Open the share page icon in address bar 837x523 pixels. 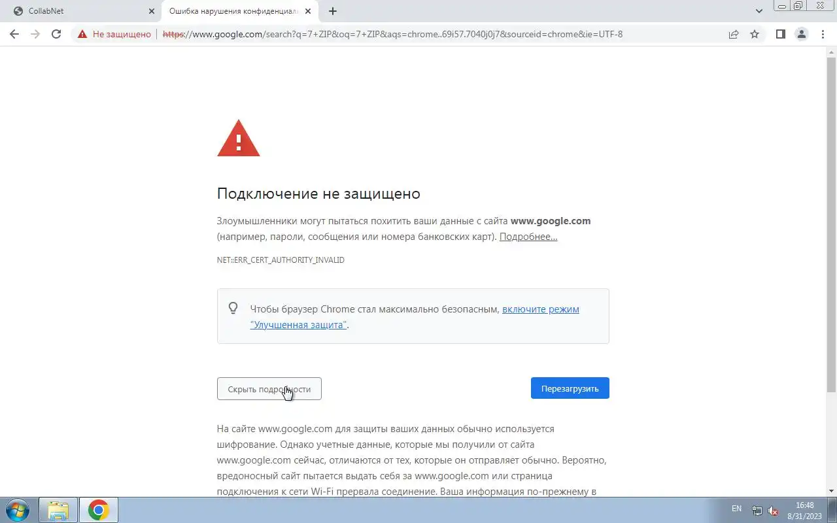point(734,34)
